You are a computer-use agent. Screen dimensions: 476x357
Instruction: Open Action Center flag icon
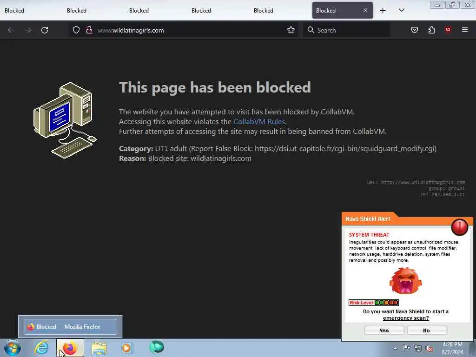(x=406, y=348)
